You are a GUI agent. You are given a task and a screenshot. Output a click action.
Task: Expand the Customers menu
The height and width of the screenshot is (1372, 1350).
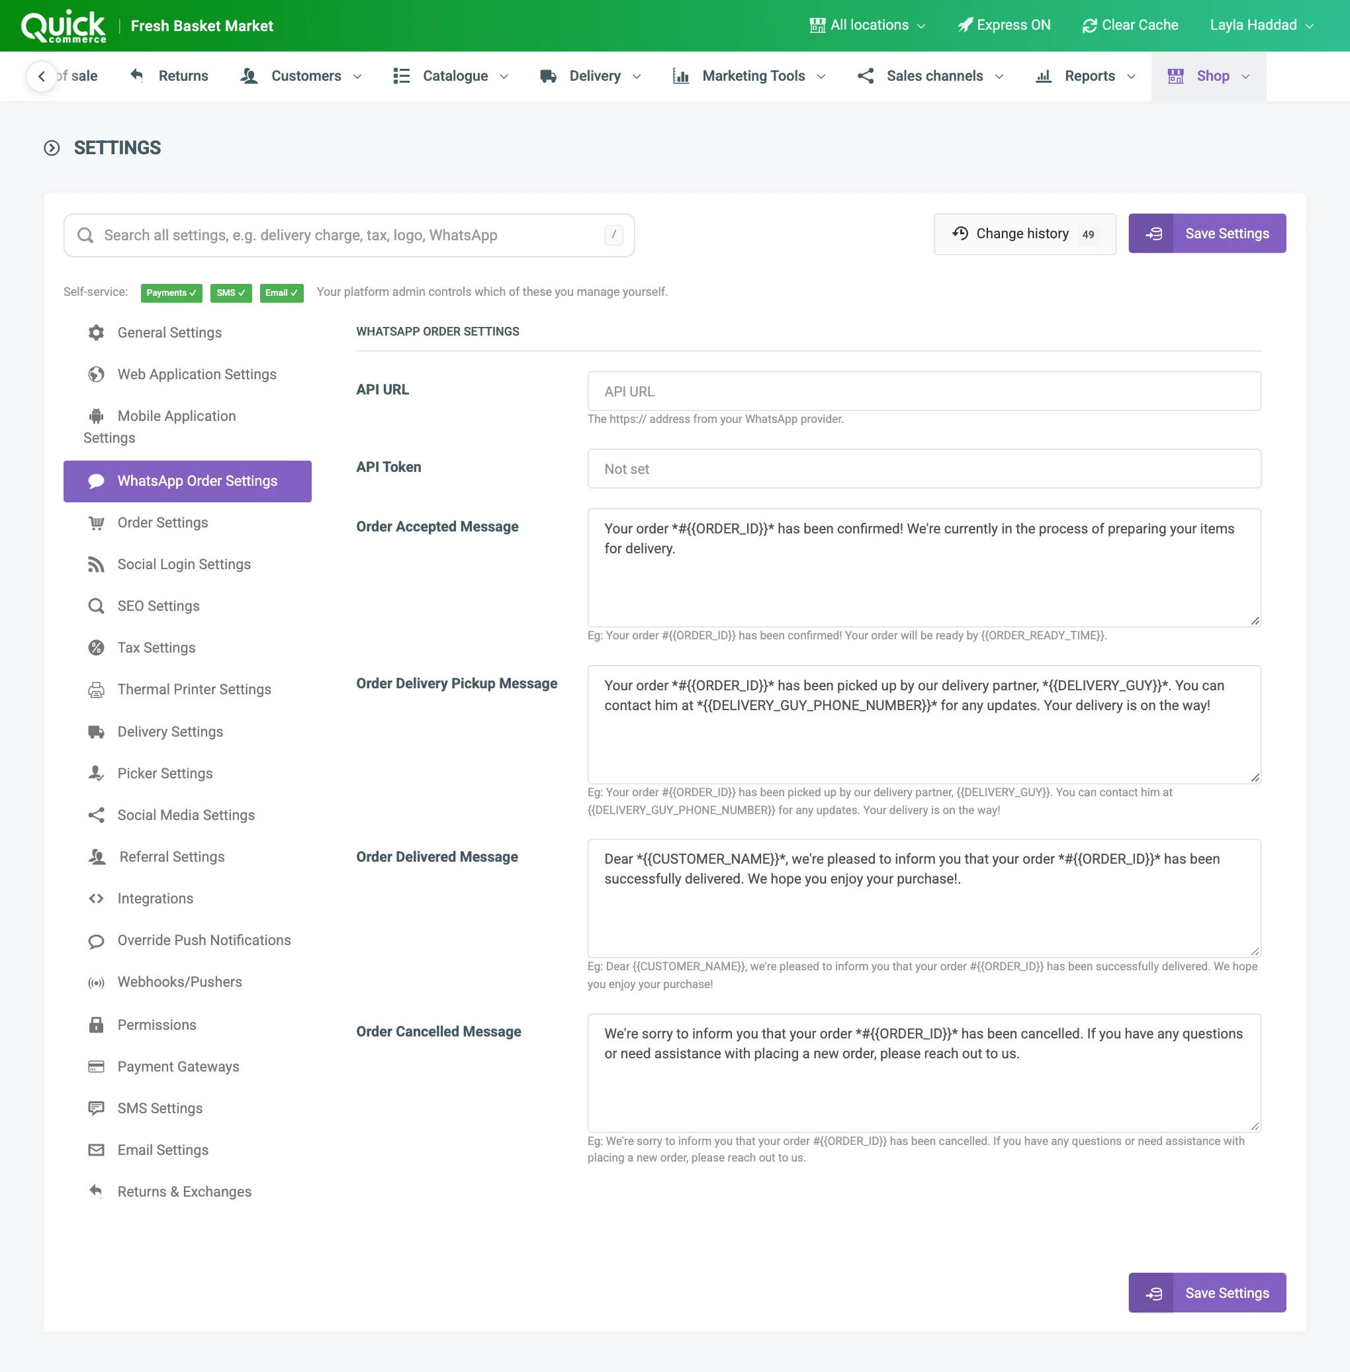pos(301,76)
